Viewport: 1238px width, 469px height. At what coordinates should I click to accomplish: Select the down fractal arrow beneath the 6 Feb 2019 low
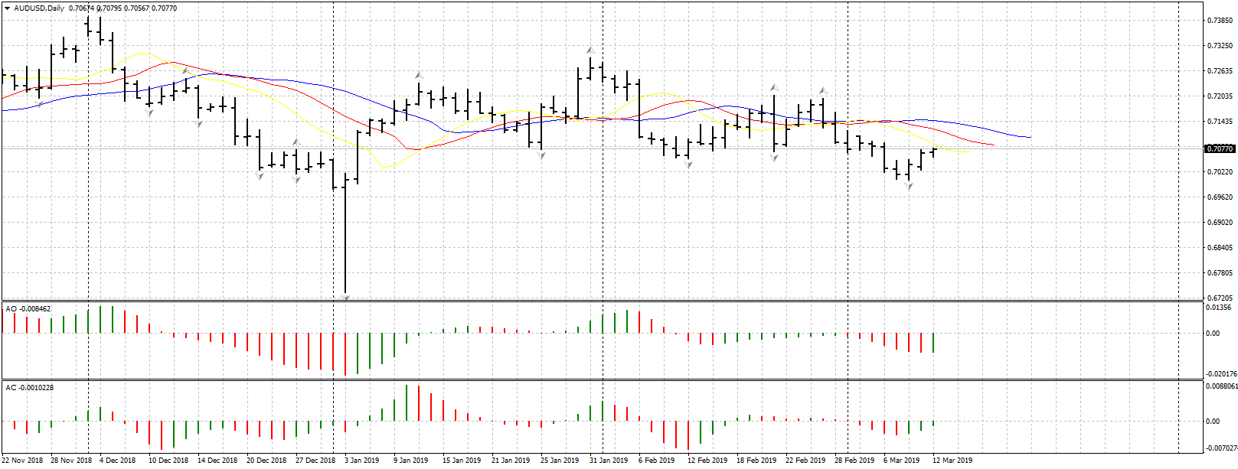pos(688,165)
